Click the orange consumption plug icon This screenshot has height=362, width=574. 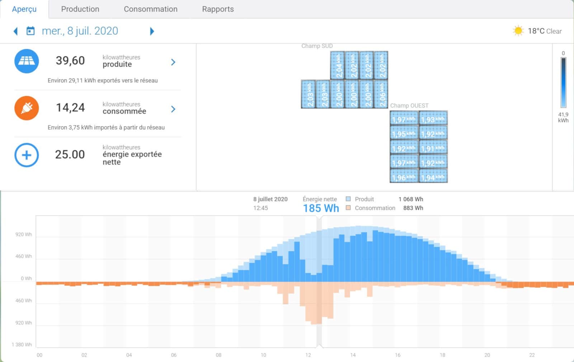coord(27,108)
